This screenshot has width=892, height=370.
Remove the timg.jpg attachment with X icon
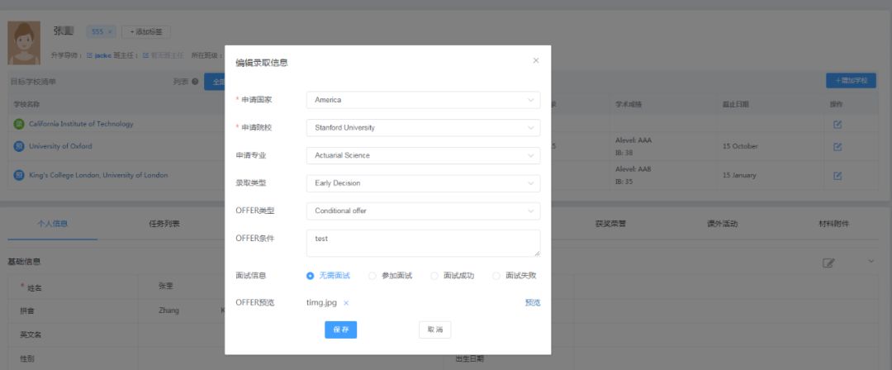346,303
